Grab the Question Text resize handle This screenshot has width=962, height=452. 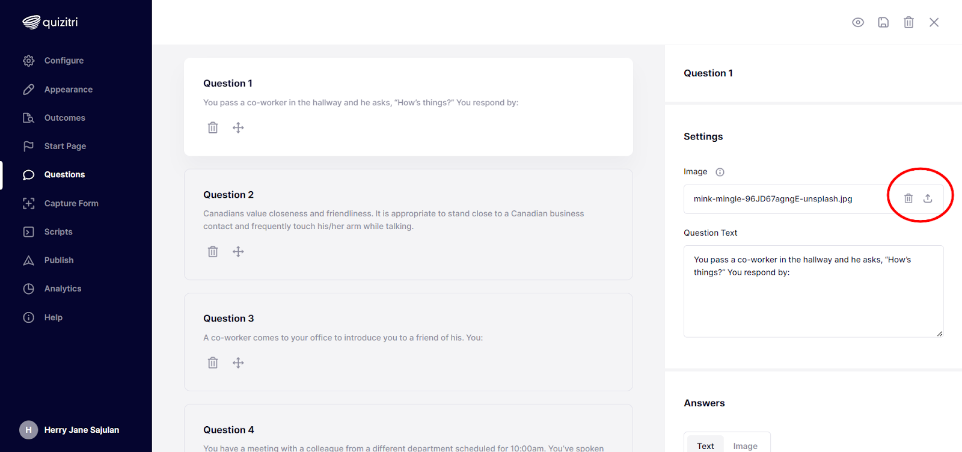[939, 333]
